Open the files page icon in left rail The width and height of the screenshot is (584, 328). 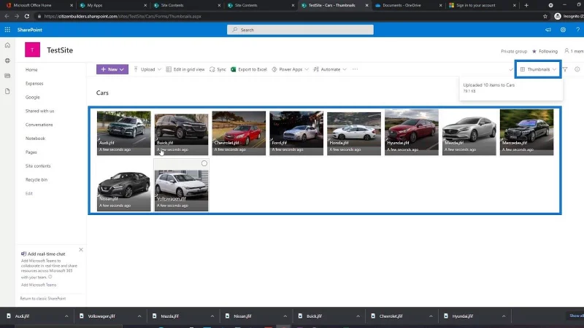pos(7,91)
